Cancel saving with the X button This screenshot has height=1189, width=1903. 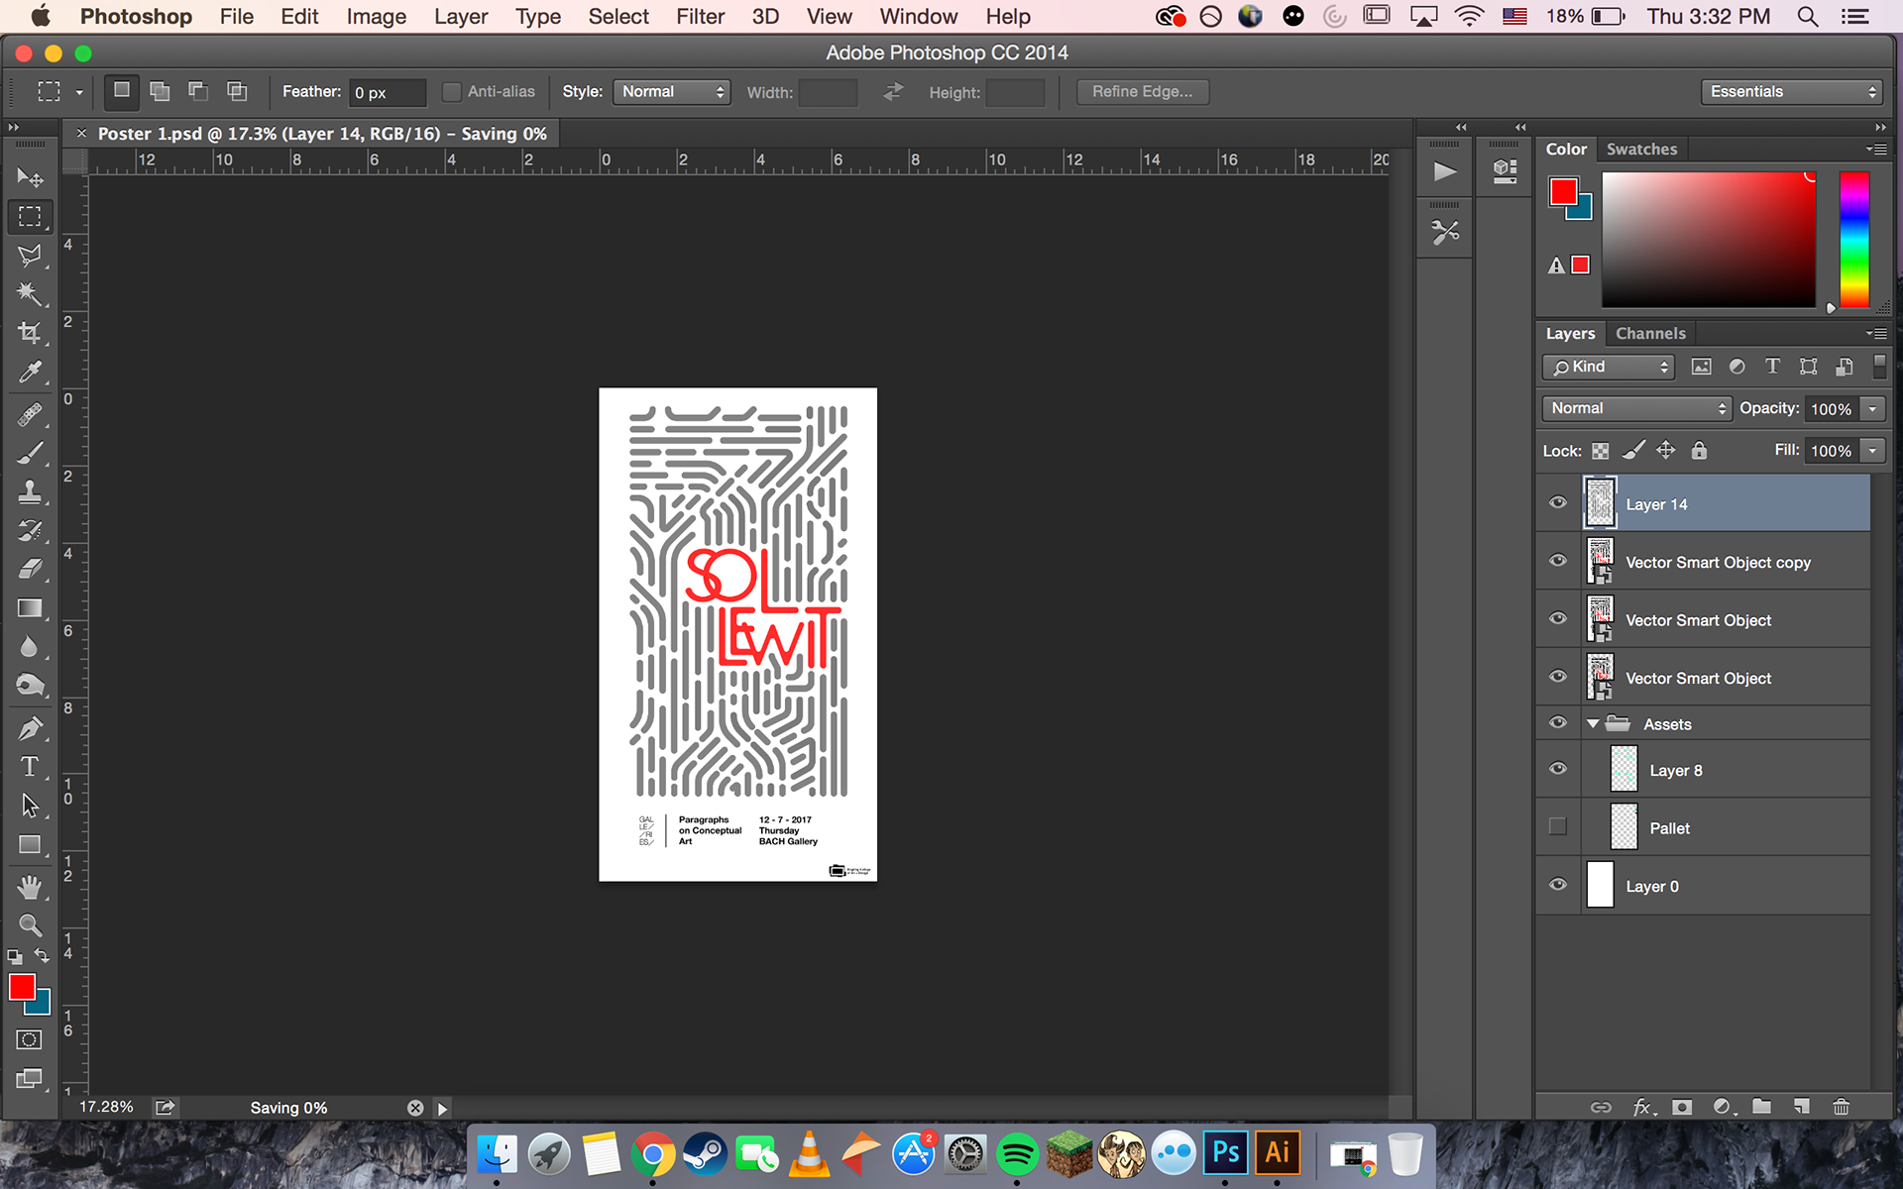(415, 1109)
